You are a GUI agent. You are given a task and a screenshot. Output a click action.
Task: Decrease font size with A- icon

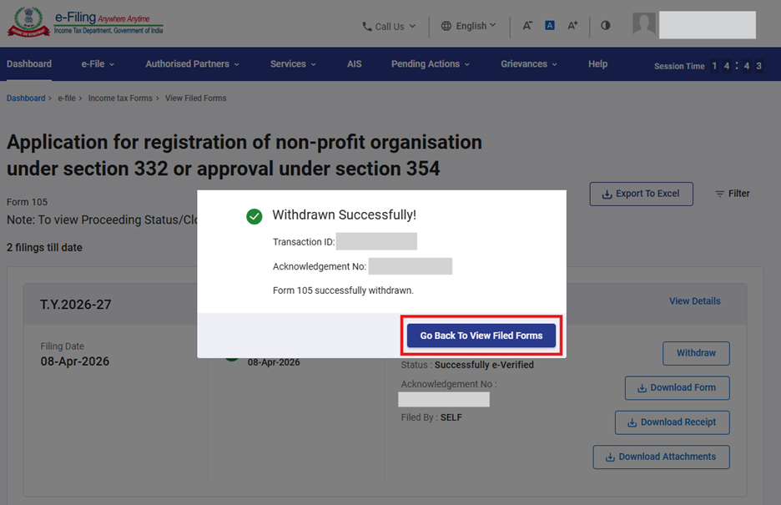click(x=527, y=26)
